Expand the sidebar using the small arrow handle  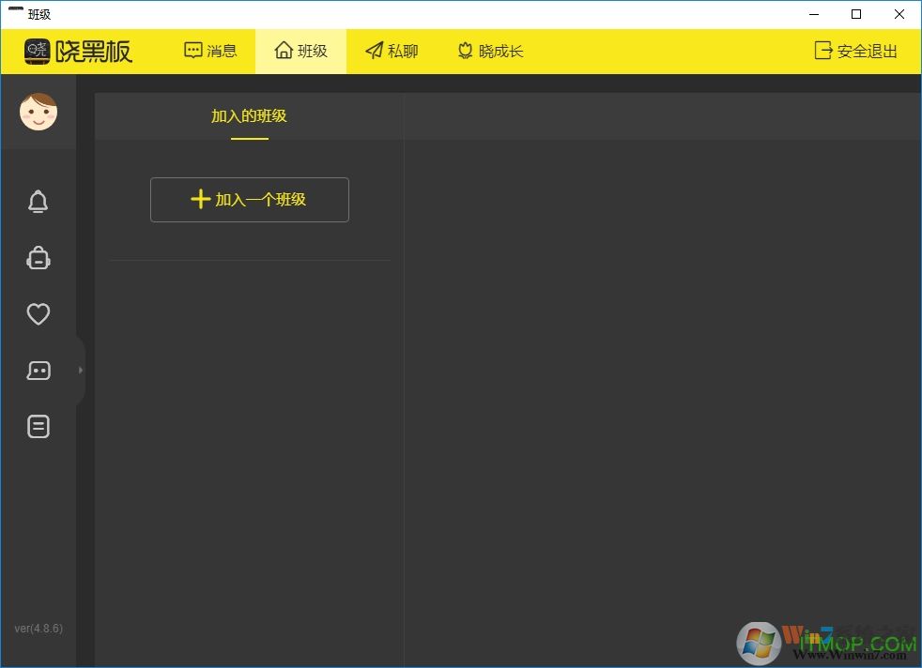pos(81,371)
